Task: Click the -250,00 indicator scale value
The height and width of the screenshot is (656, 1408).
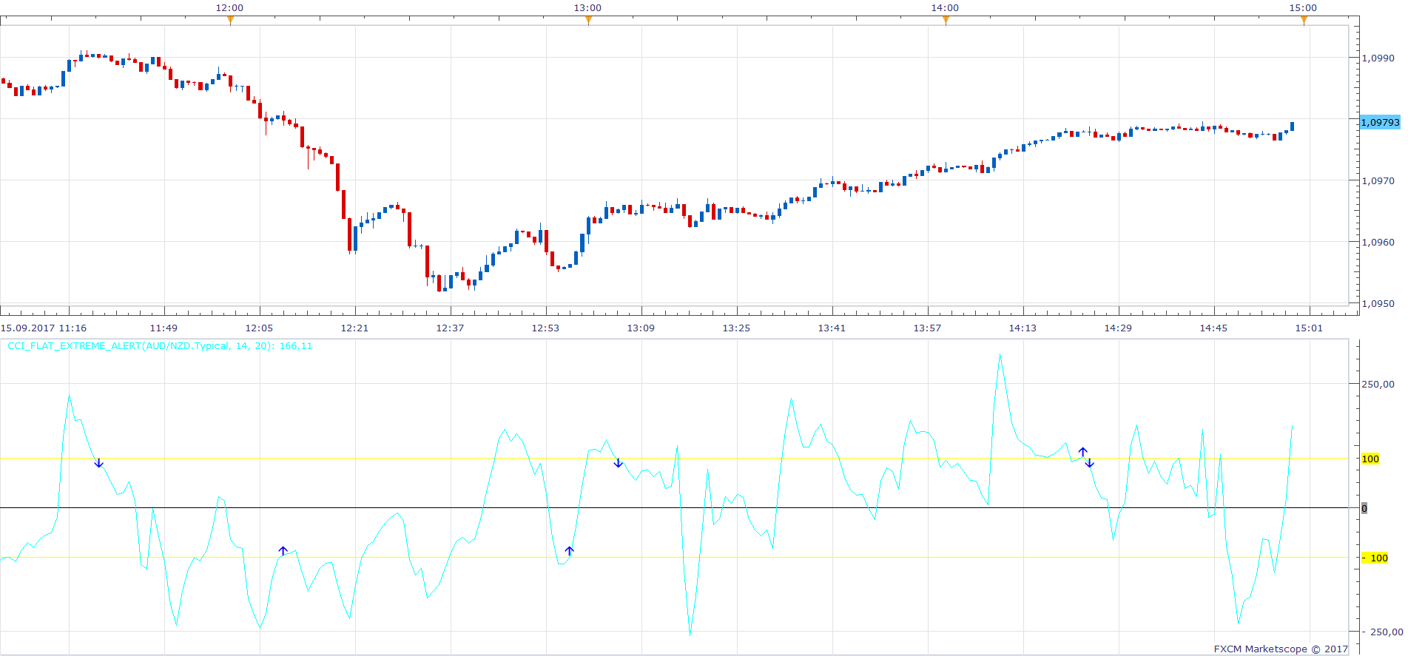Action: click(1382, 632)
